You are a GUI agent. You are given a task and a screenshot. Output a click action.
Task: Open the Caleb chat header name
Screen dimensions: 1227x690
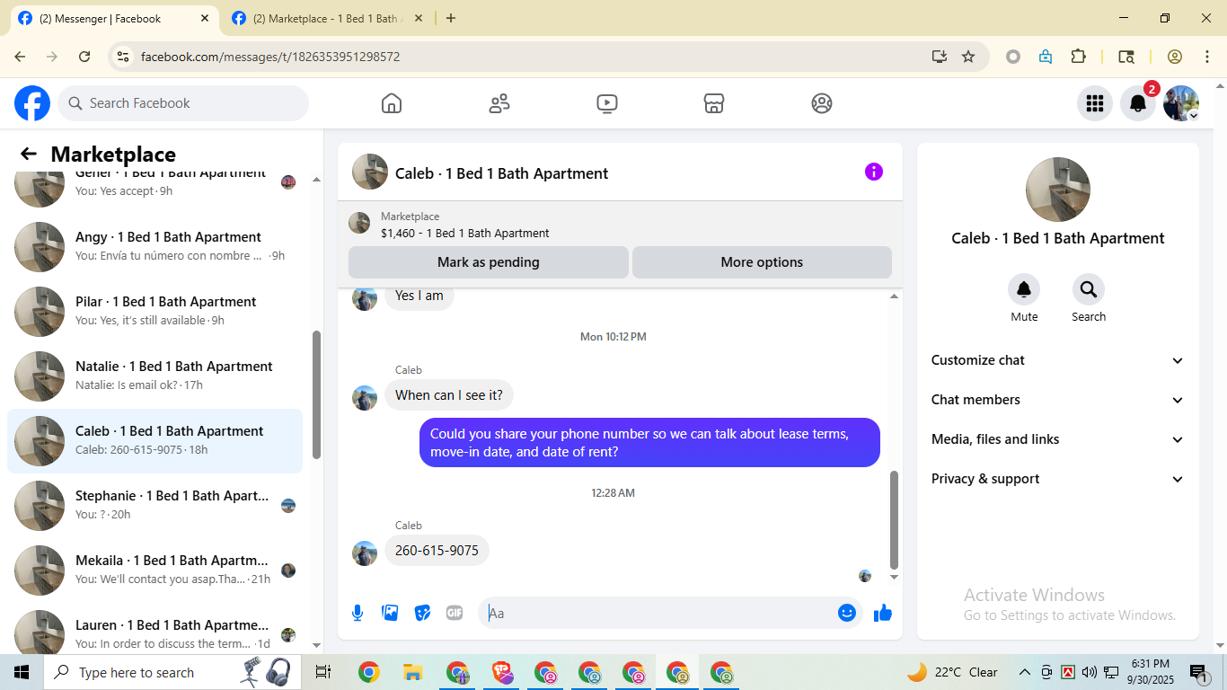click(x=501, y=173)
